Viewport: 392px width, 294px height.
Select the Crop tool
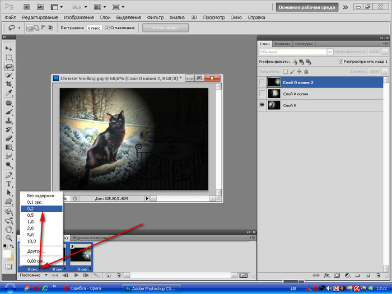(9, 83)
